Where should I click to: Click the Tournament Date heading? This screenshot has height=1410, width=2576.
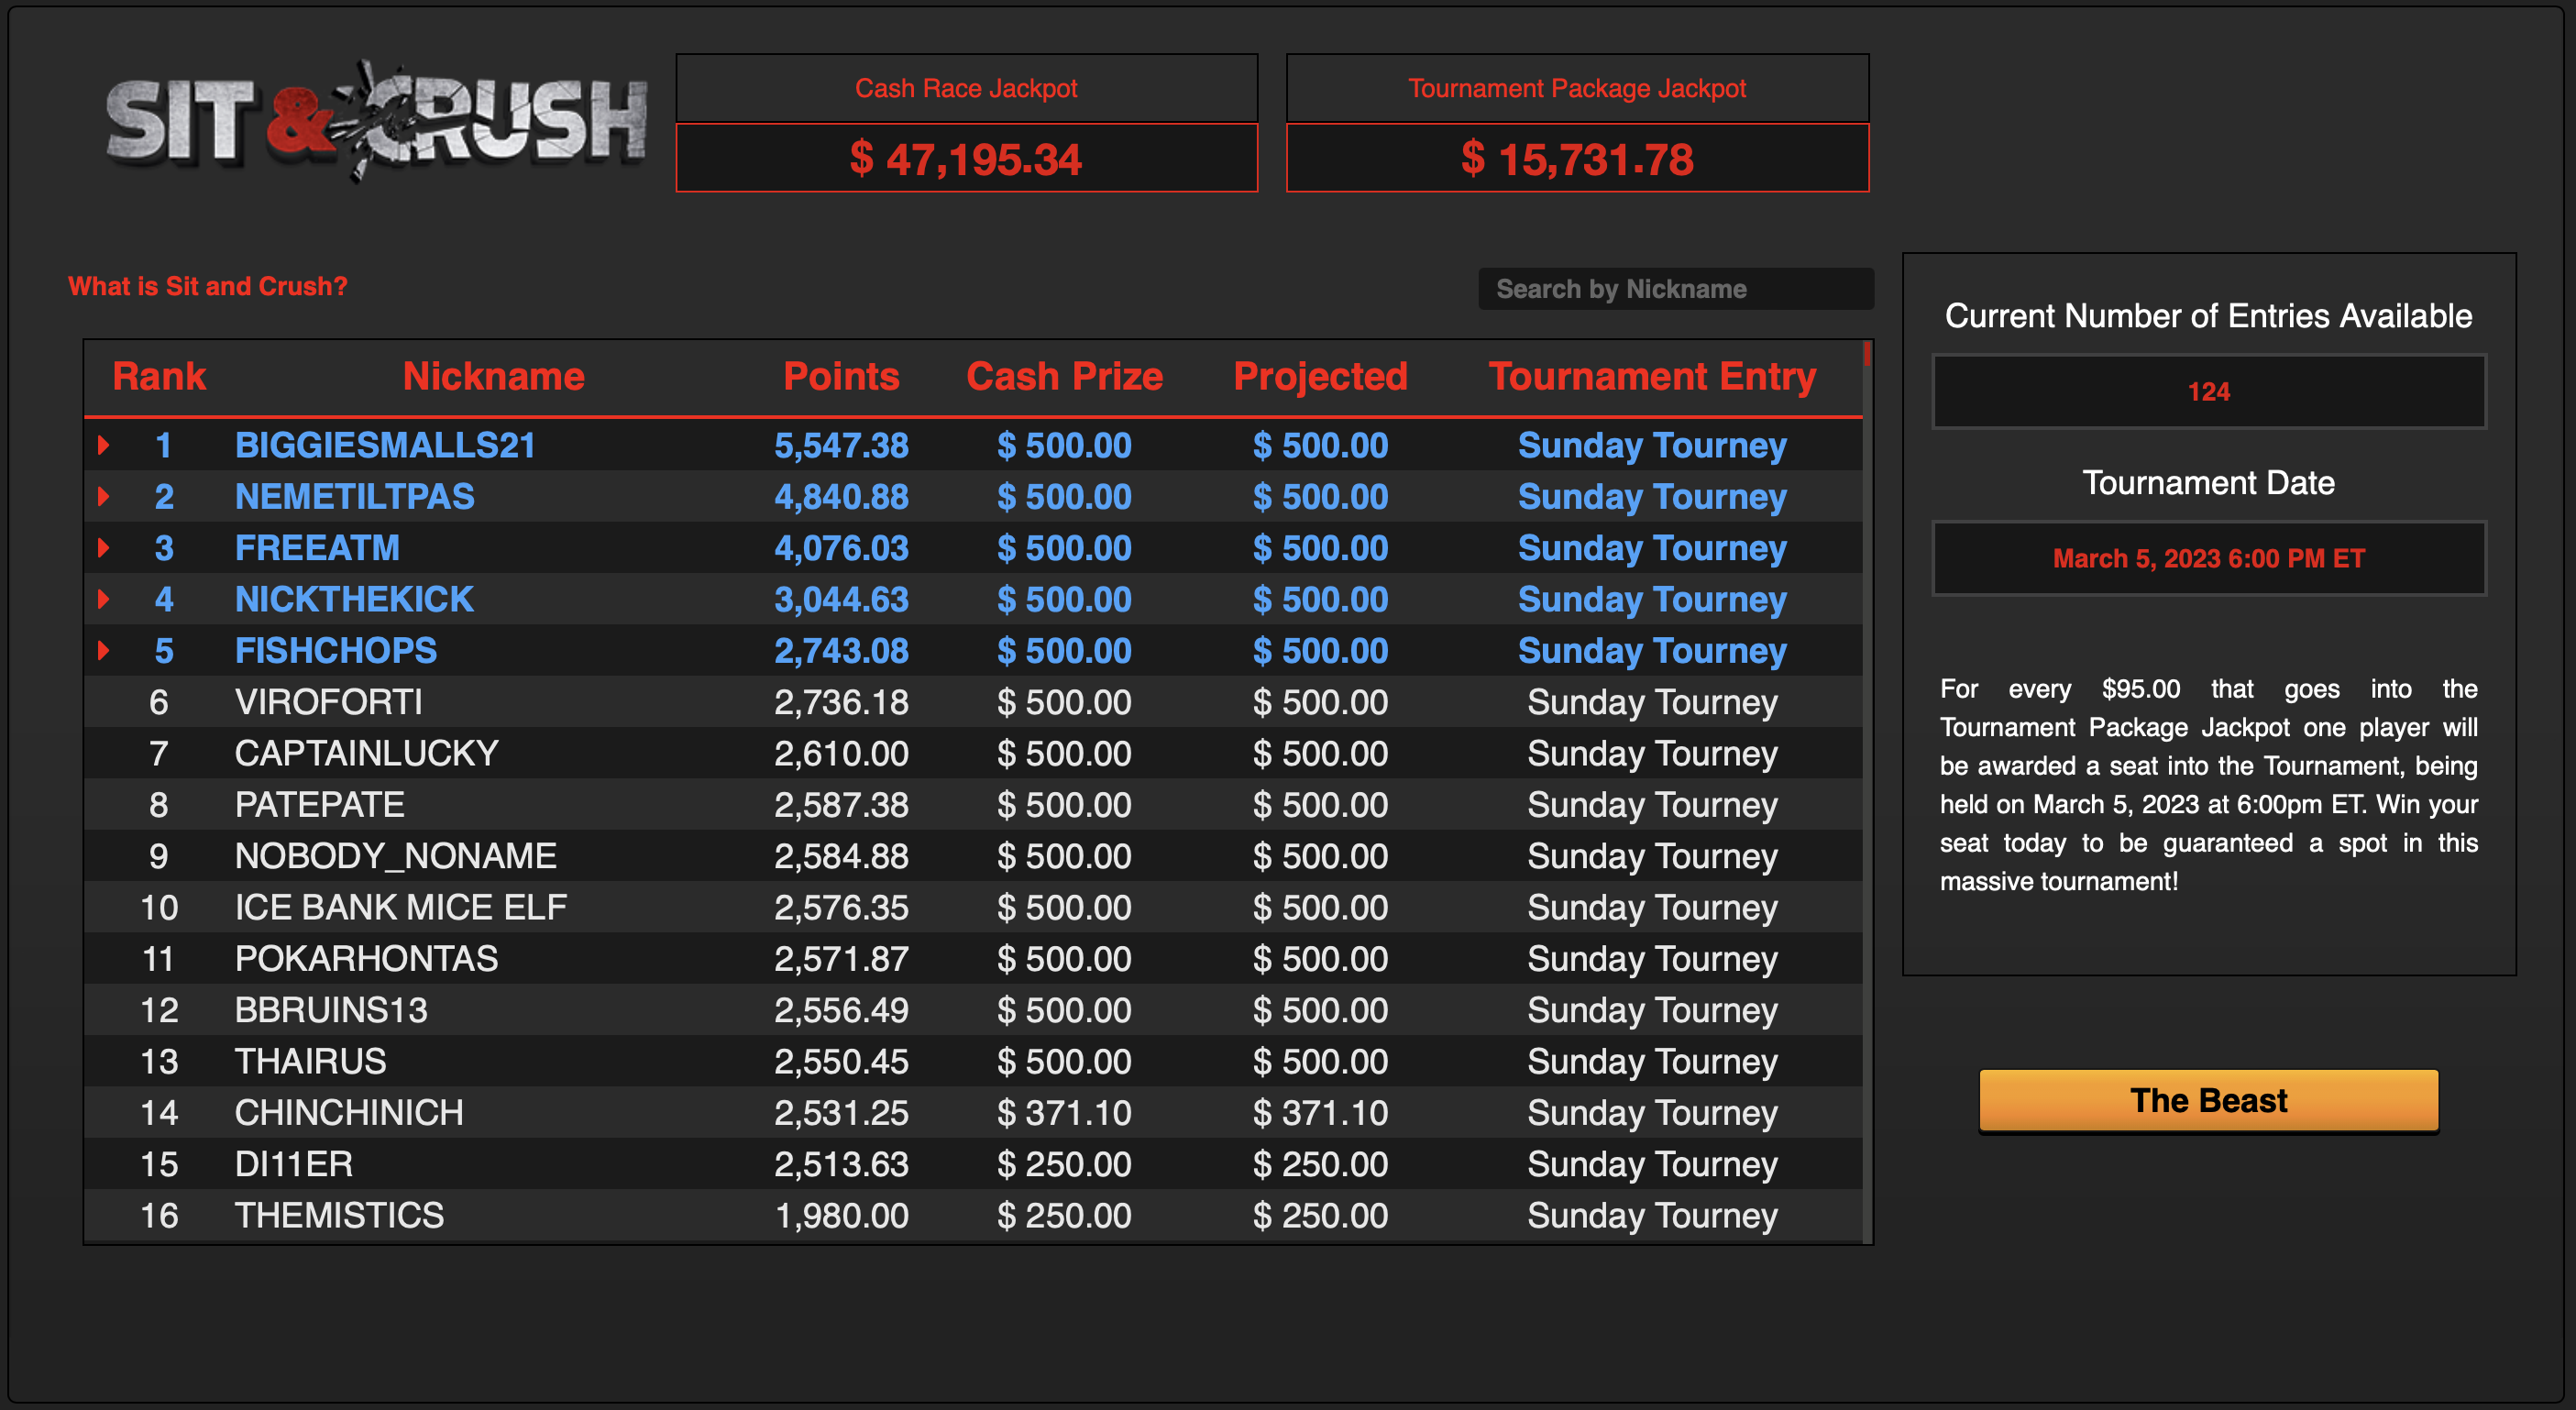(x=2208, y=483)
